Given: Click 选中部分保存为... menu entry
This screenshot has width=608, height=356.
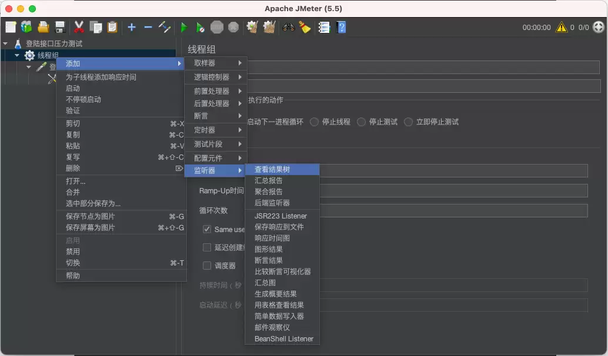Looking at the screenshot, I should coord(121,203).
